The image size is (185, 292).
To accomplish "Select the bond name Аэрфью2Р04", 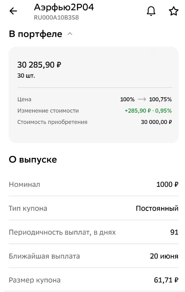I will 64,7.
